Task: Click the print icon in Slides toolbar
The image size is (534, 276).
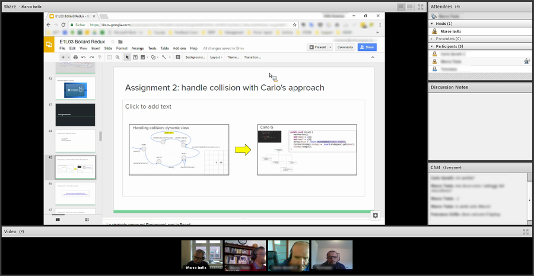Action: click(x=75, y=58)
